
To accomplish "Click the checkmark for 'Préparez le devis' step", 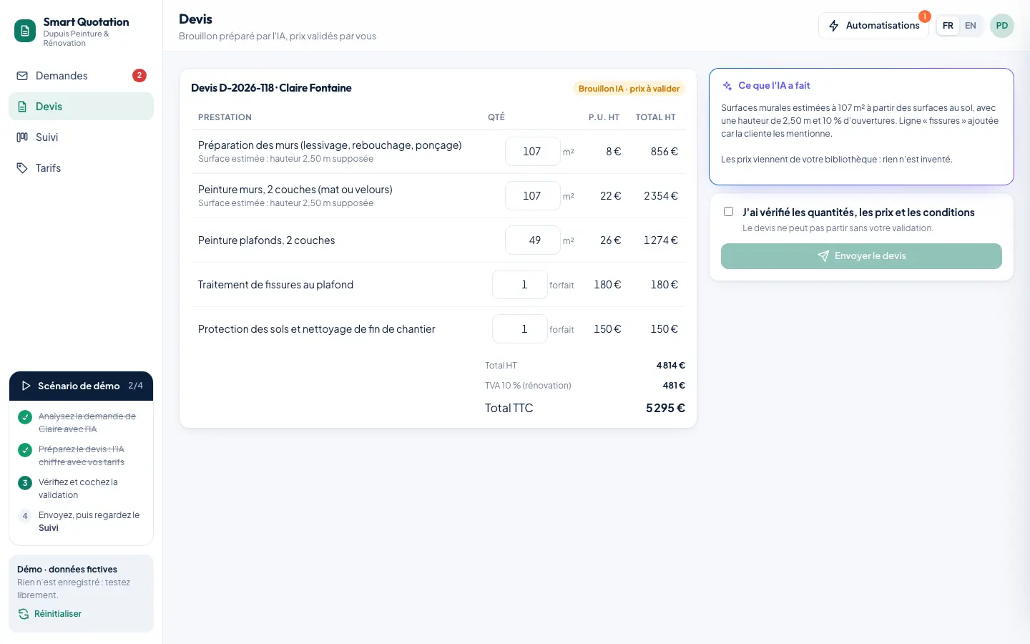I will point(25,449).
